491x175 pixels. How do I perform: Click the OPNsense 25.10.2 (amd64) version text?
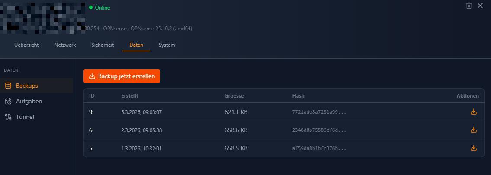tap(161, 29)
